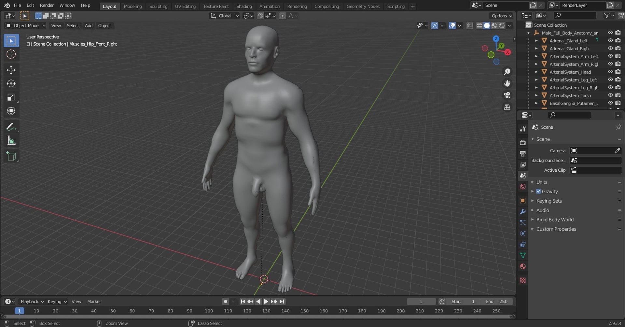
Task: Open the File menu
Action: [x=17, y=5]
